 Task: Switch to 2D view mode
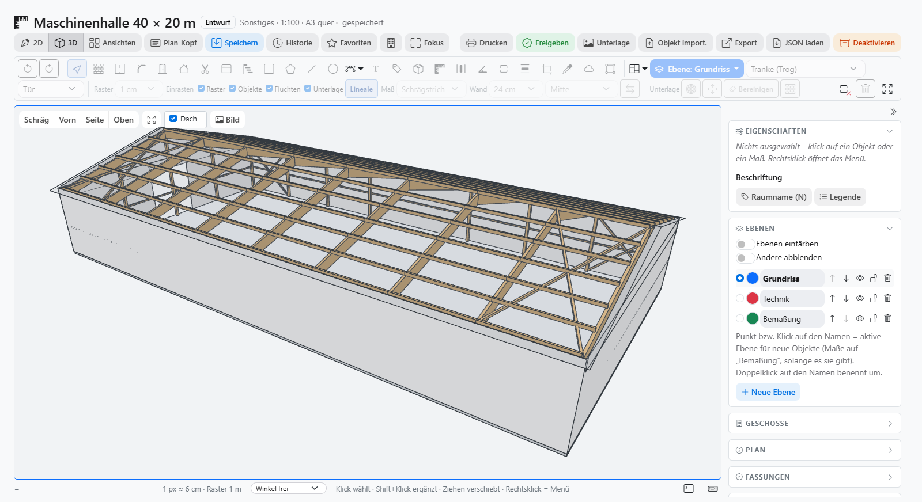click(32, 43)
